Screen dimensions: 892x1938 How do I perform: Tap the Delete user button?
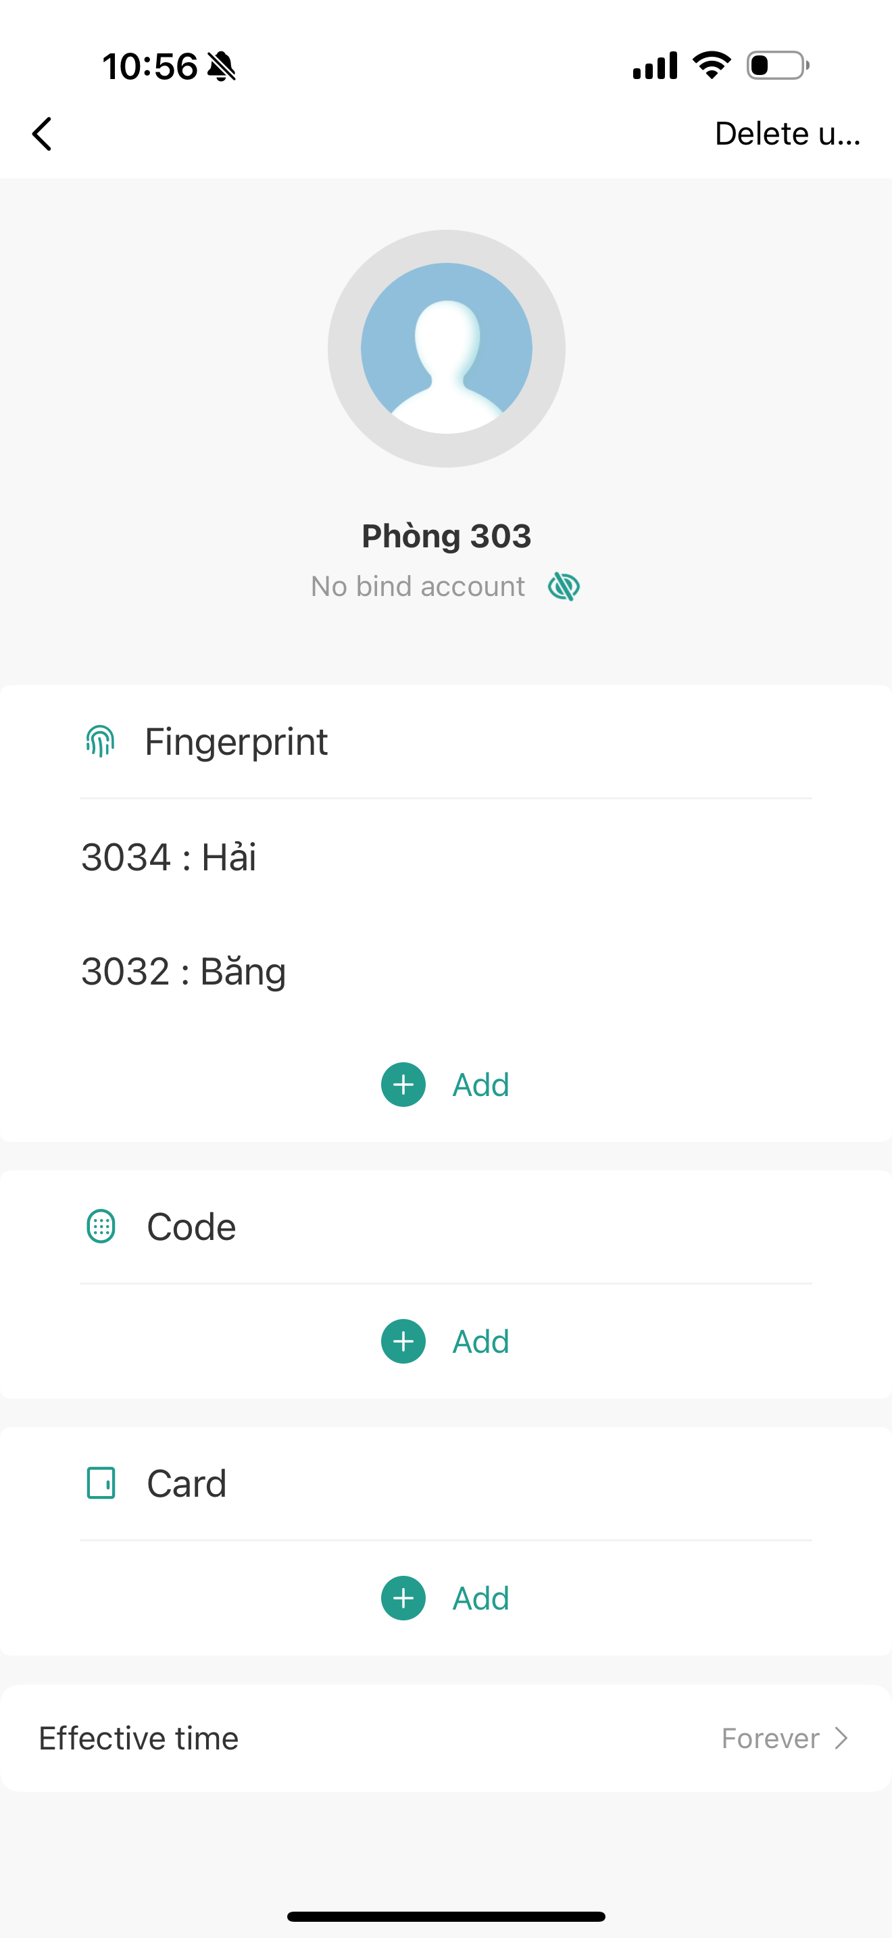[787, 134]
